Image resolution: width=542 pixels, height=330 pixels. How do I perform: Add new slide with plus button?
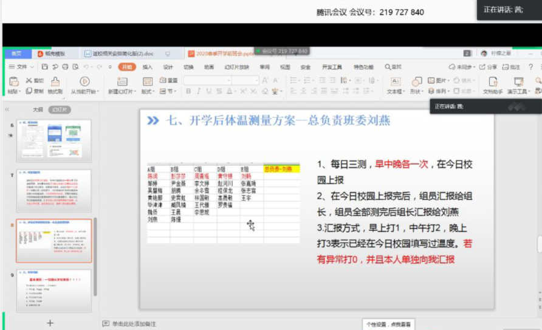(x=50, y=323)
